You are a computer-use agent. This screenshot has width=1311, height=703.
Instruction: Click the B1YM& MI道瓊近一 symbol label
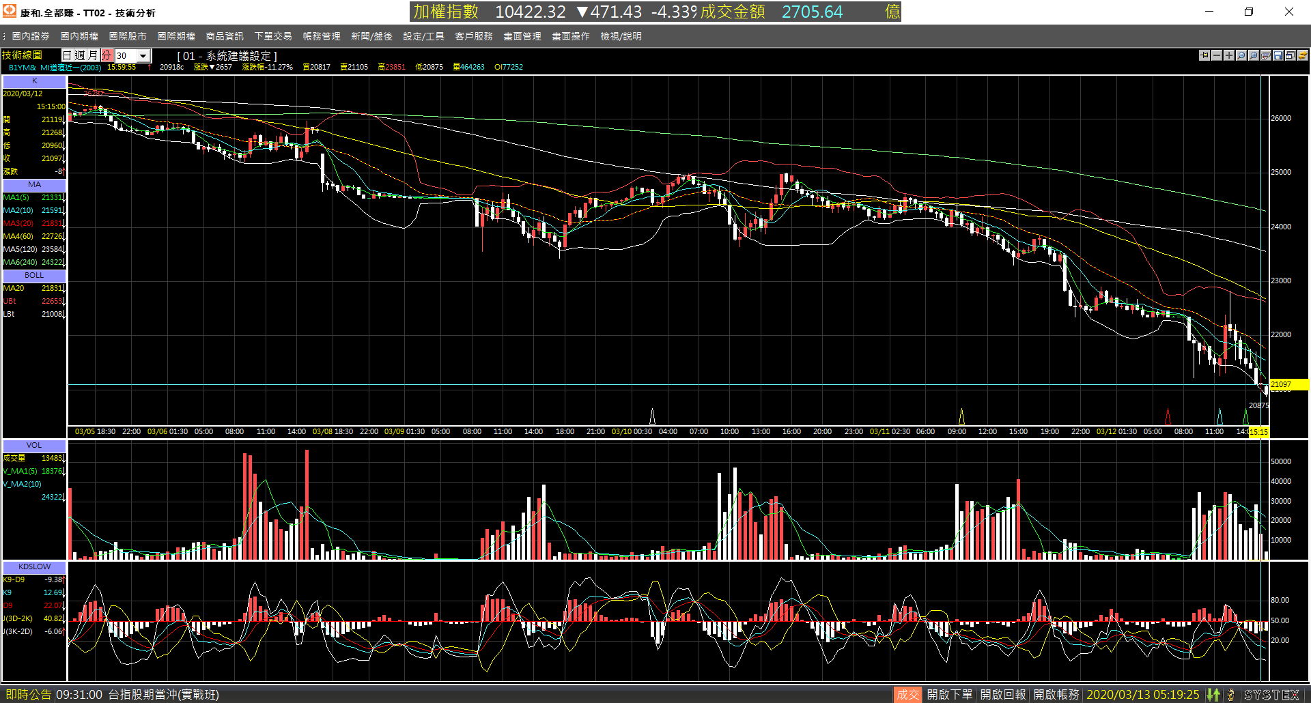click(55, 68)
